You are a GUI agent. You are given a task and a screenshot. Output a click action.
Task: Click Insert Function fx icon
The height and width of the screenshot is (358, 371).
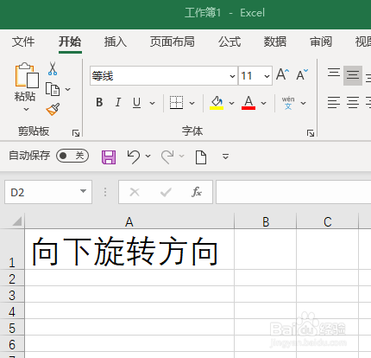pos(197,192)
